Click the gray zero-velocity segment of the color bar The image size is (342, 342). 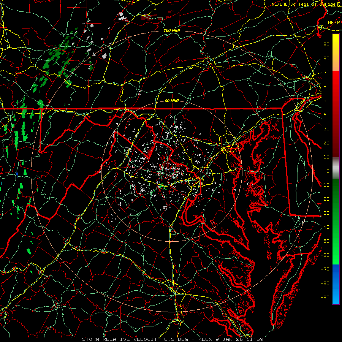(336, 168)
